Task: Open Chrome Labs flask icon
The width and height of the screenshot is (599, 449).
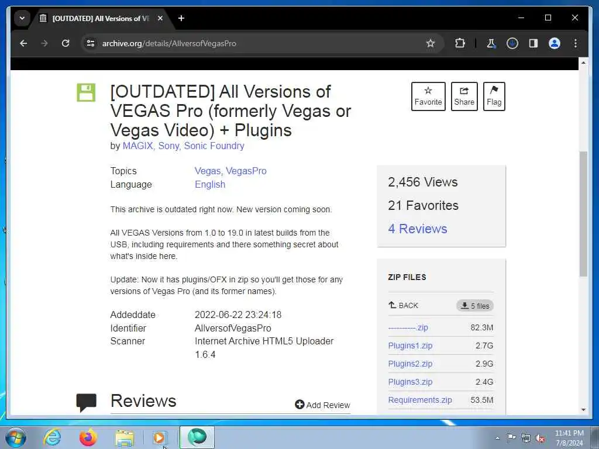Action: [491, 43]
